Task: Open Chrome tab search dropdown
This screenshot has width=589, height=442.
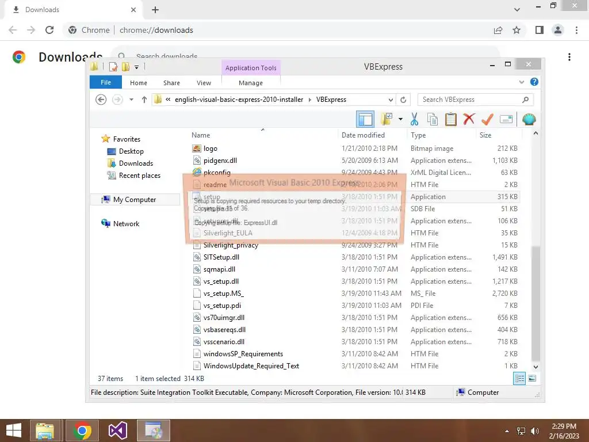Action: pyautogui.click(x=517, y=10)
